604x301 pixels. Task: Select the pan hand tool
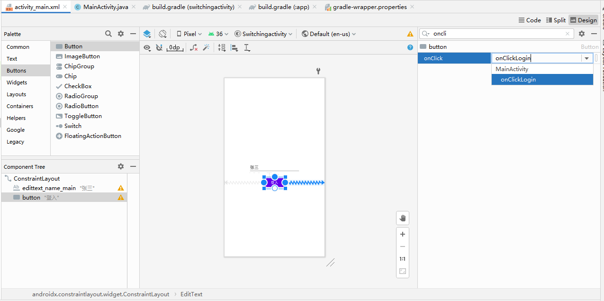(x=403, y=218)
